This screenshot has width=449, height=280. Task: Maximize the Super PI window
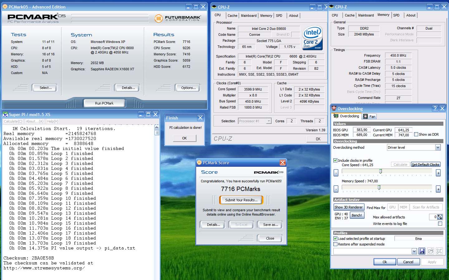pyautogui.click(x=148, y=114)
